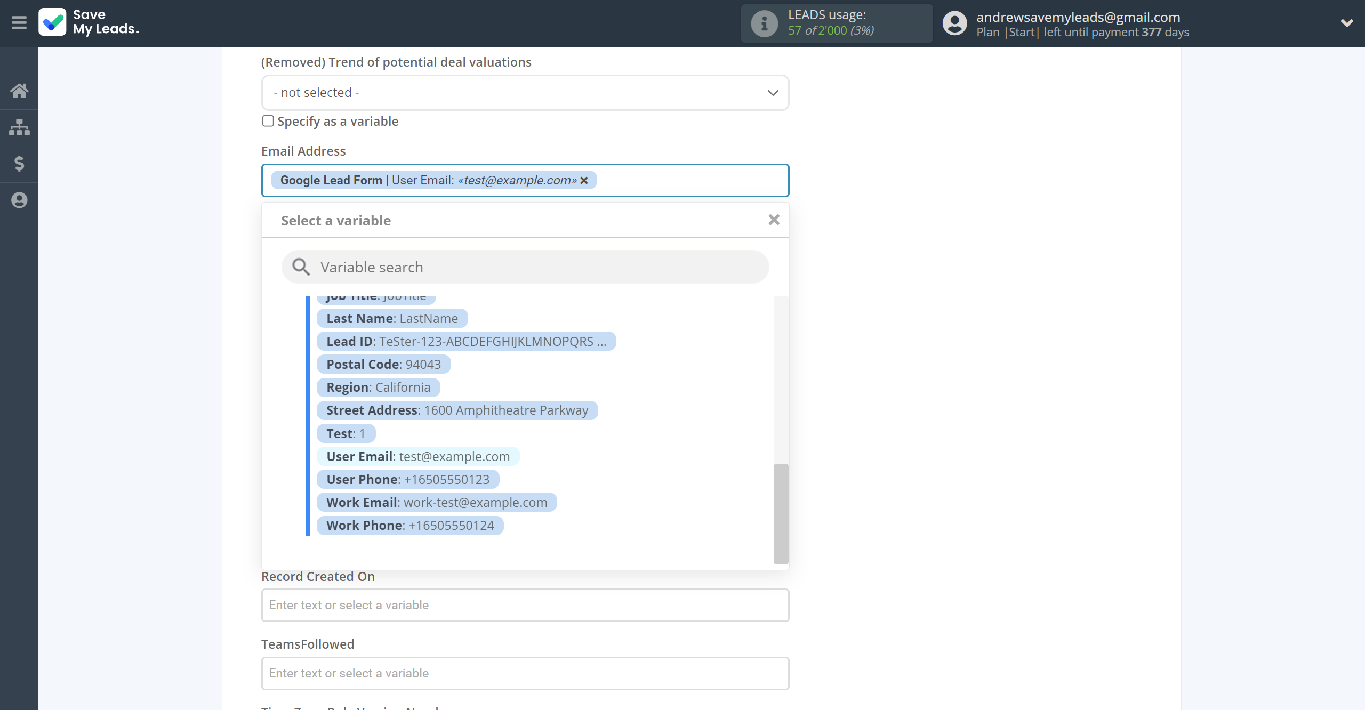1365x710 pixels.
Task: Click the Save My Leads logo
Action: pos(89,22)
